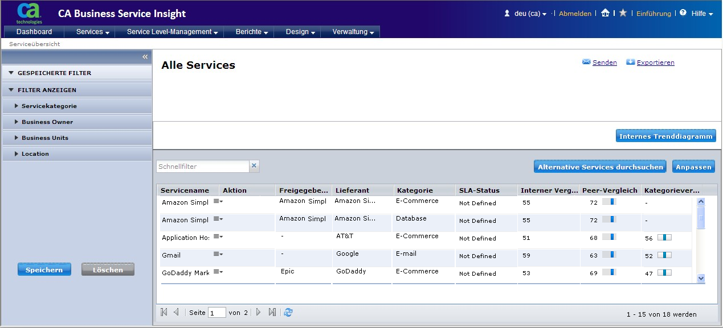Go to the home page icon
The height and width of the screenshot is (328, 723).
tap(605, 13)
